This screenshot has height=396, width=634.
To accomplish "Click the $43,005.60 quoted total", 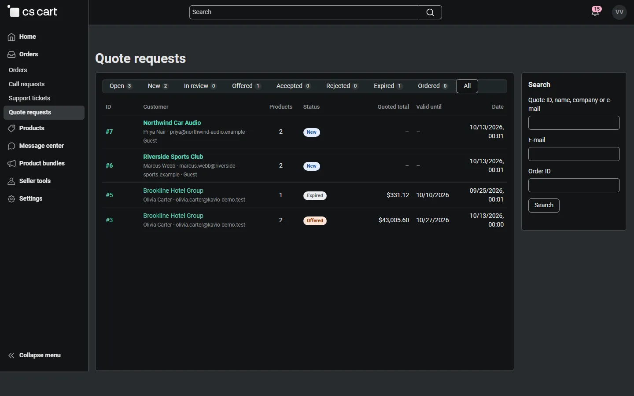I will (394, 220).
